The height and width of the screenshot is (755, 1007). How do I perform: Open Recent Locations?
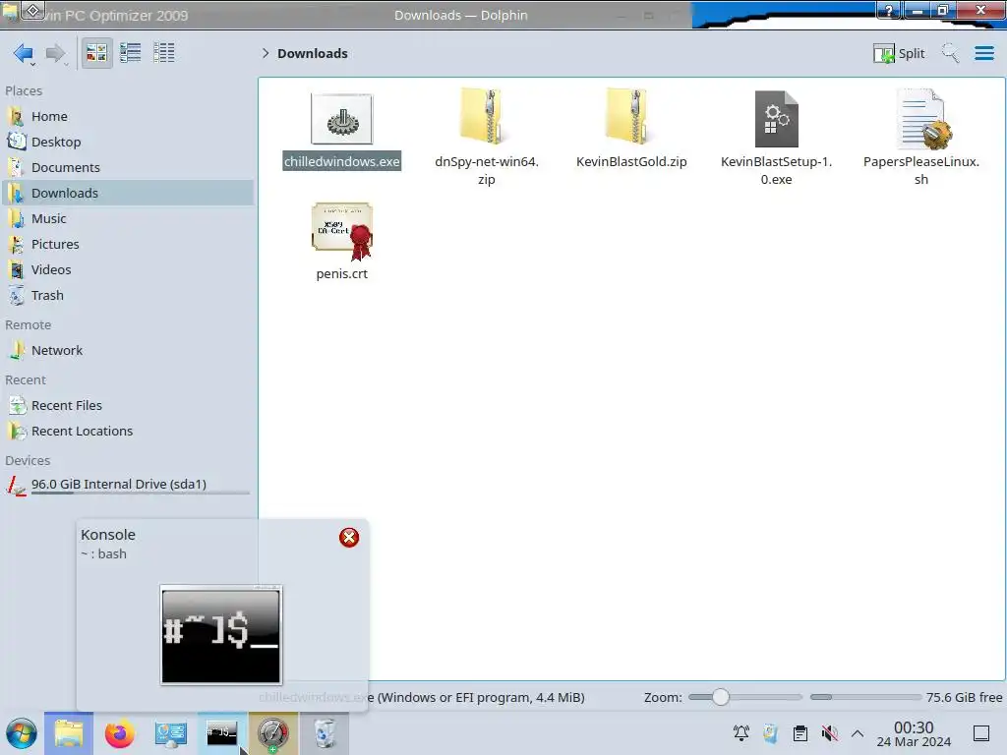[129, 432]
